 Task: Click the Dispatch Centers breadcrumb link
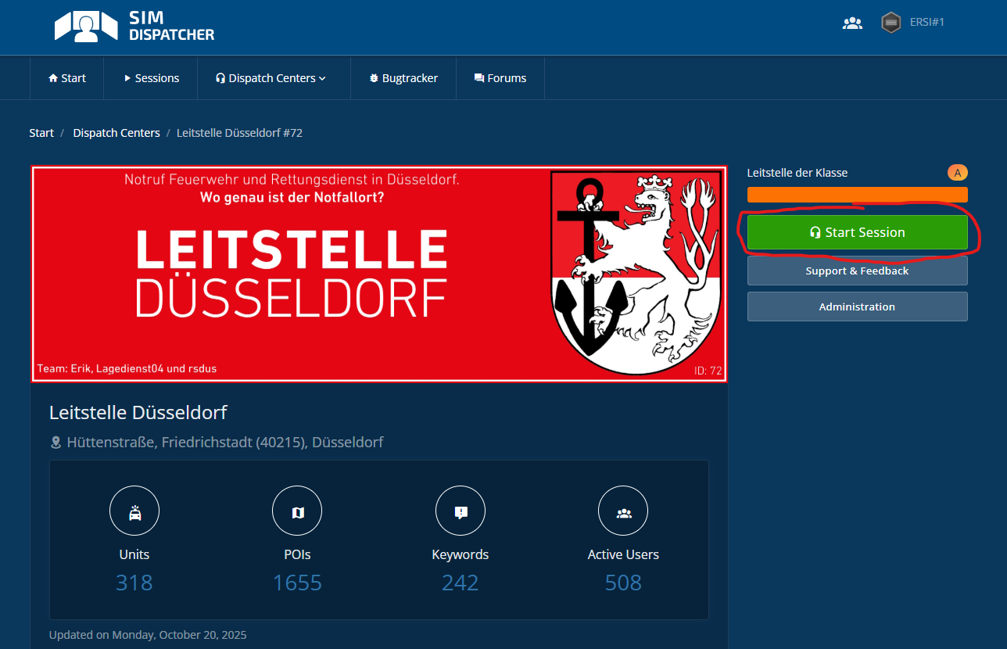[116, 133]
